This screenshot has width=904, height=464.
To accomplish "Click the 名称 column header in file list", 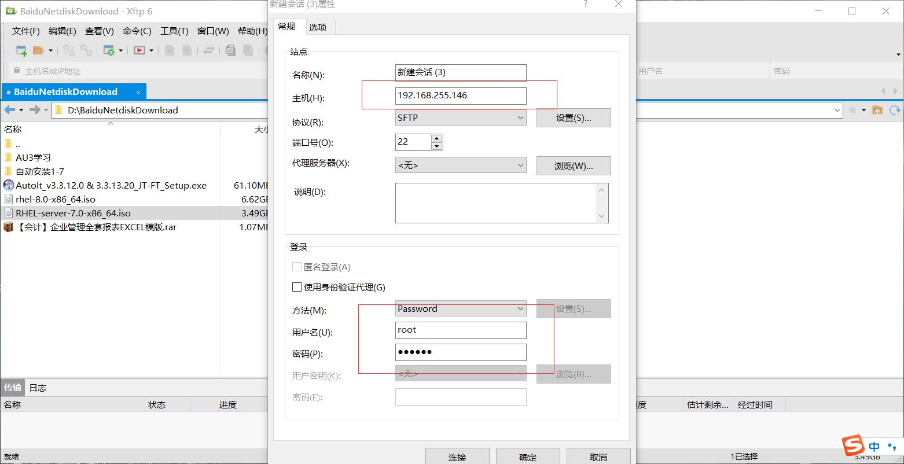I will (110, 129).
